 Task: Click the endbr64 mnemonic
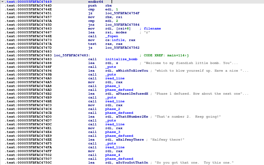(96, 2)
